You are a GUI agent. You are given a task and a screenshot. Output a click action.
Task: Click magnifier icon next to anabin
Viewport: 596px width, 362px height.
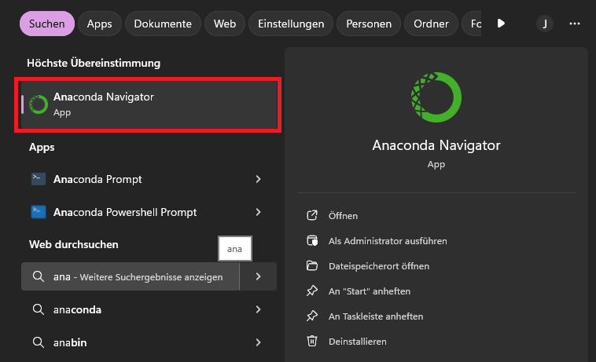pos(39,342)
